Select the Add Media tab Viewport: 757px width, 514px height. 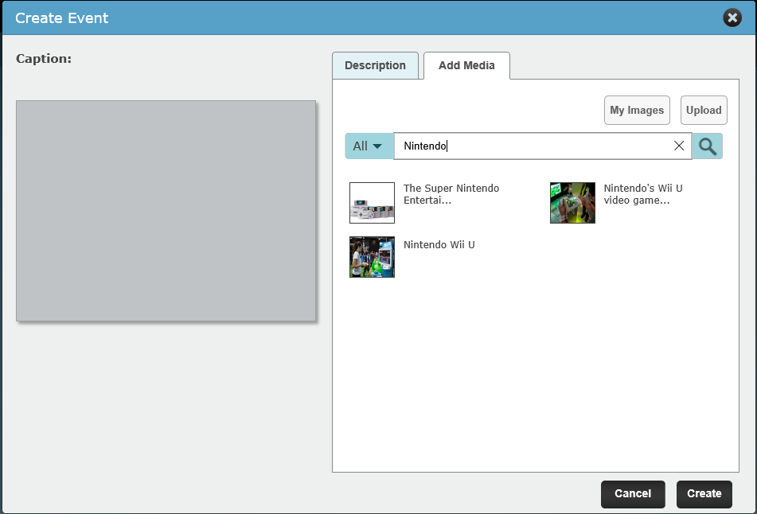(466, 65)
